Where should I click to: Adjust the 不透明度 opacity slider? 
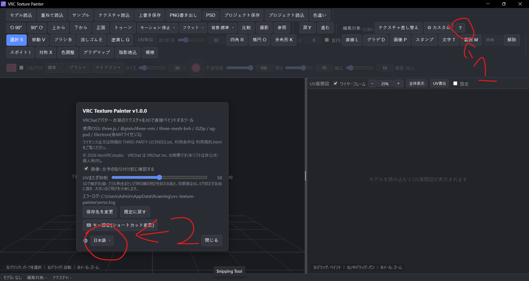(x=240, y=68)
